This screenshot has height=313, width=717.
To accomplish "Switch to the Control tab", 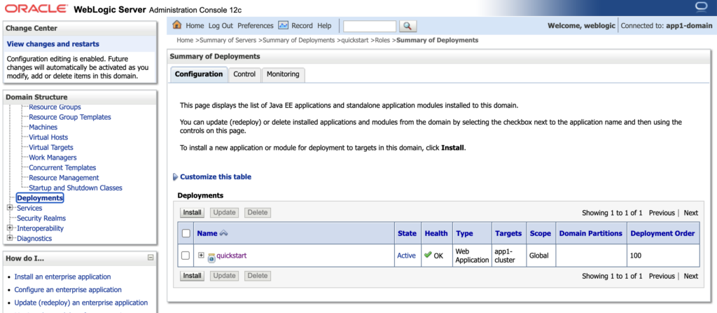I will pyautogui.click(x=244, y=74).
